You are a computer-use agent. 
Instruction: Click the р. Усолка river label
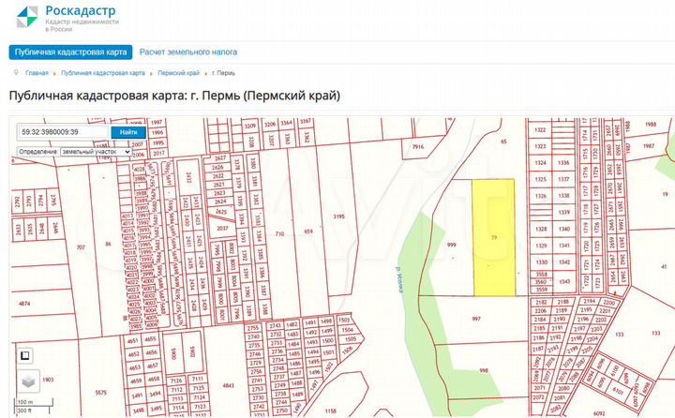(398, 279)
